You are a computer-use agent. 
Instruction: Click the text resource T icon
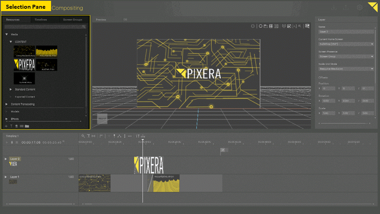click(11, 126)
